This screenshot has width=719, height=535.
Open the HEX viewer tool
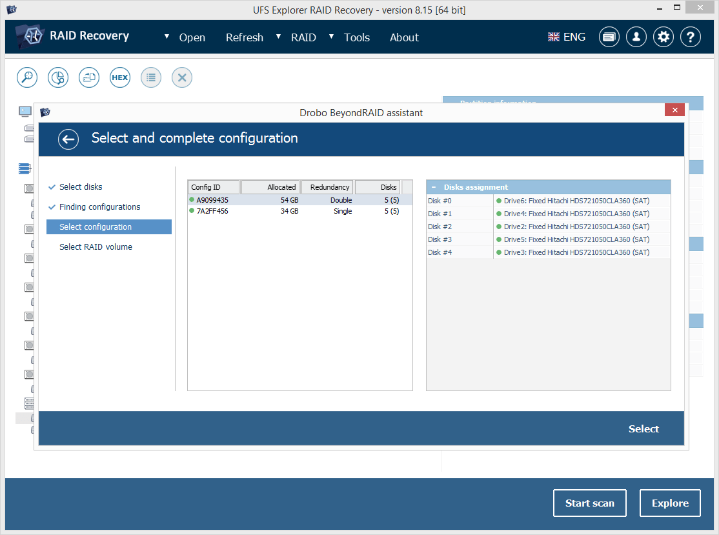pos(119,77)
